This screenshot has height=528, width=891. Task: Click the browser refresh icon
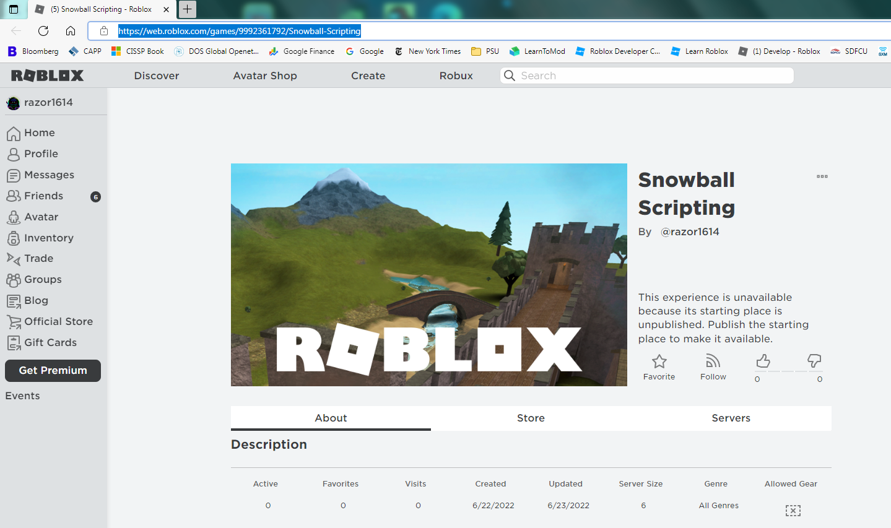[x=43, y=31]
